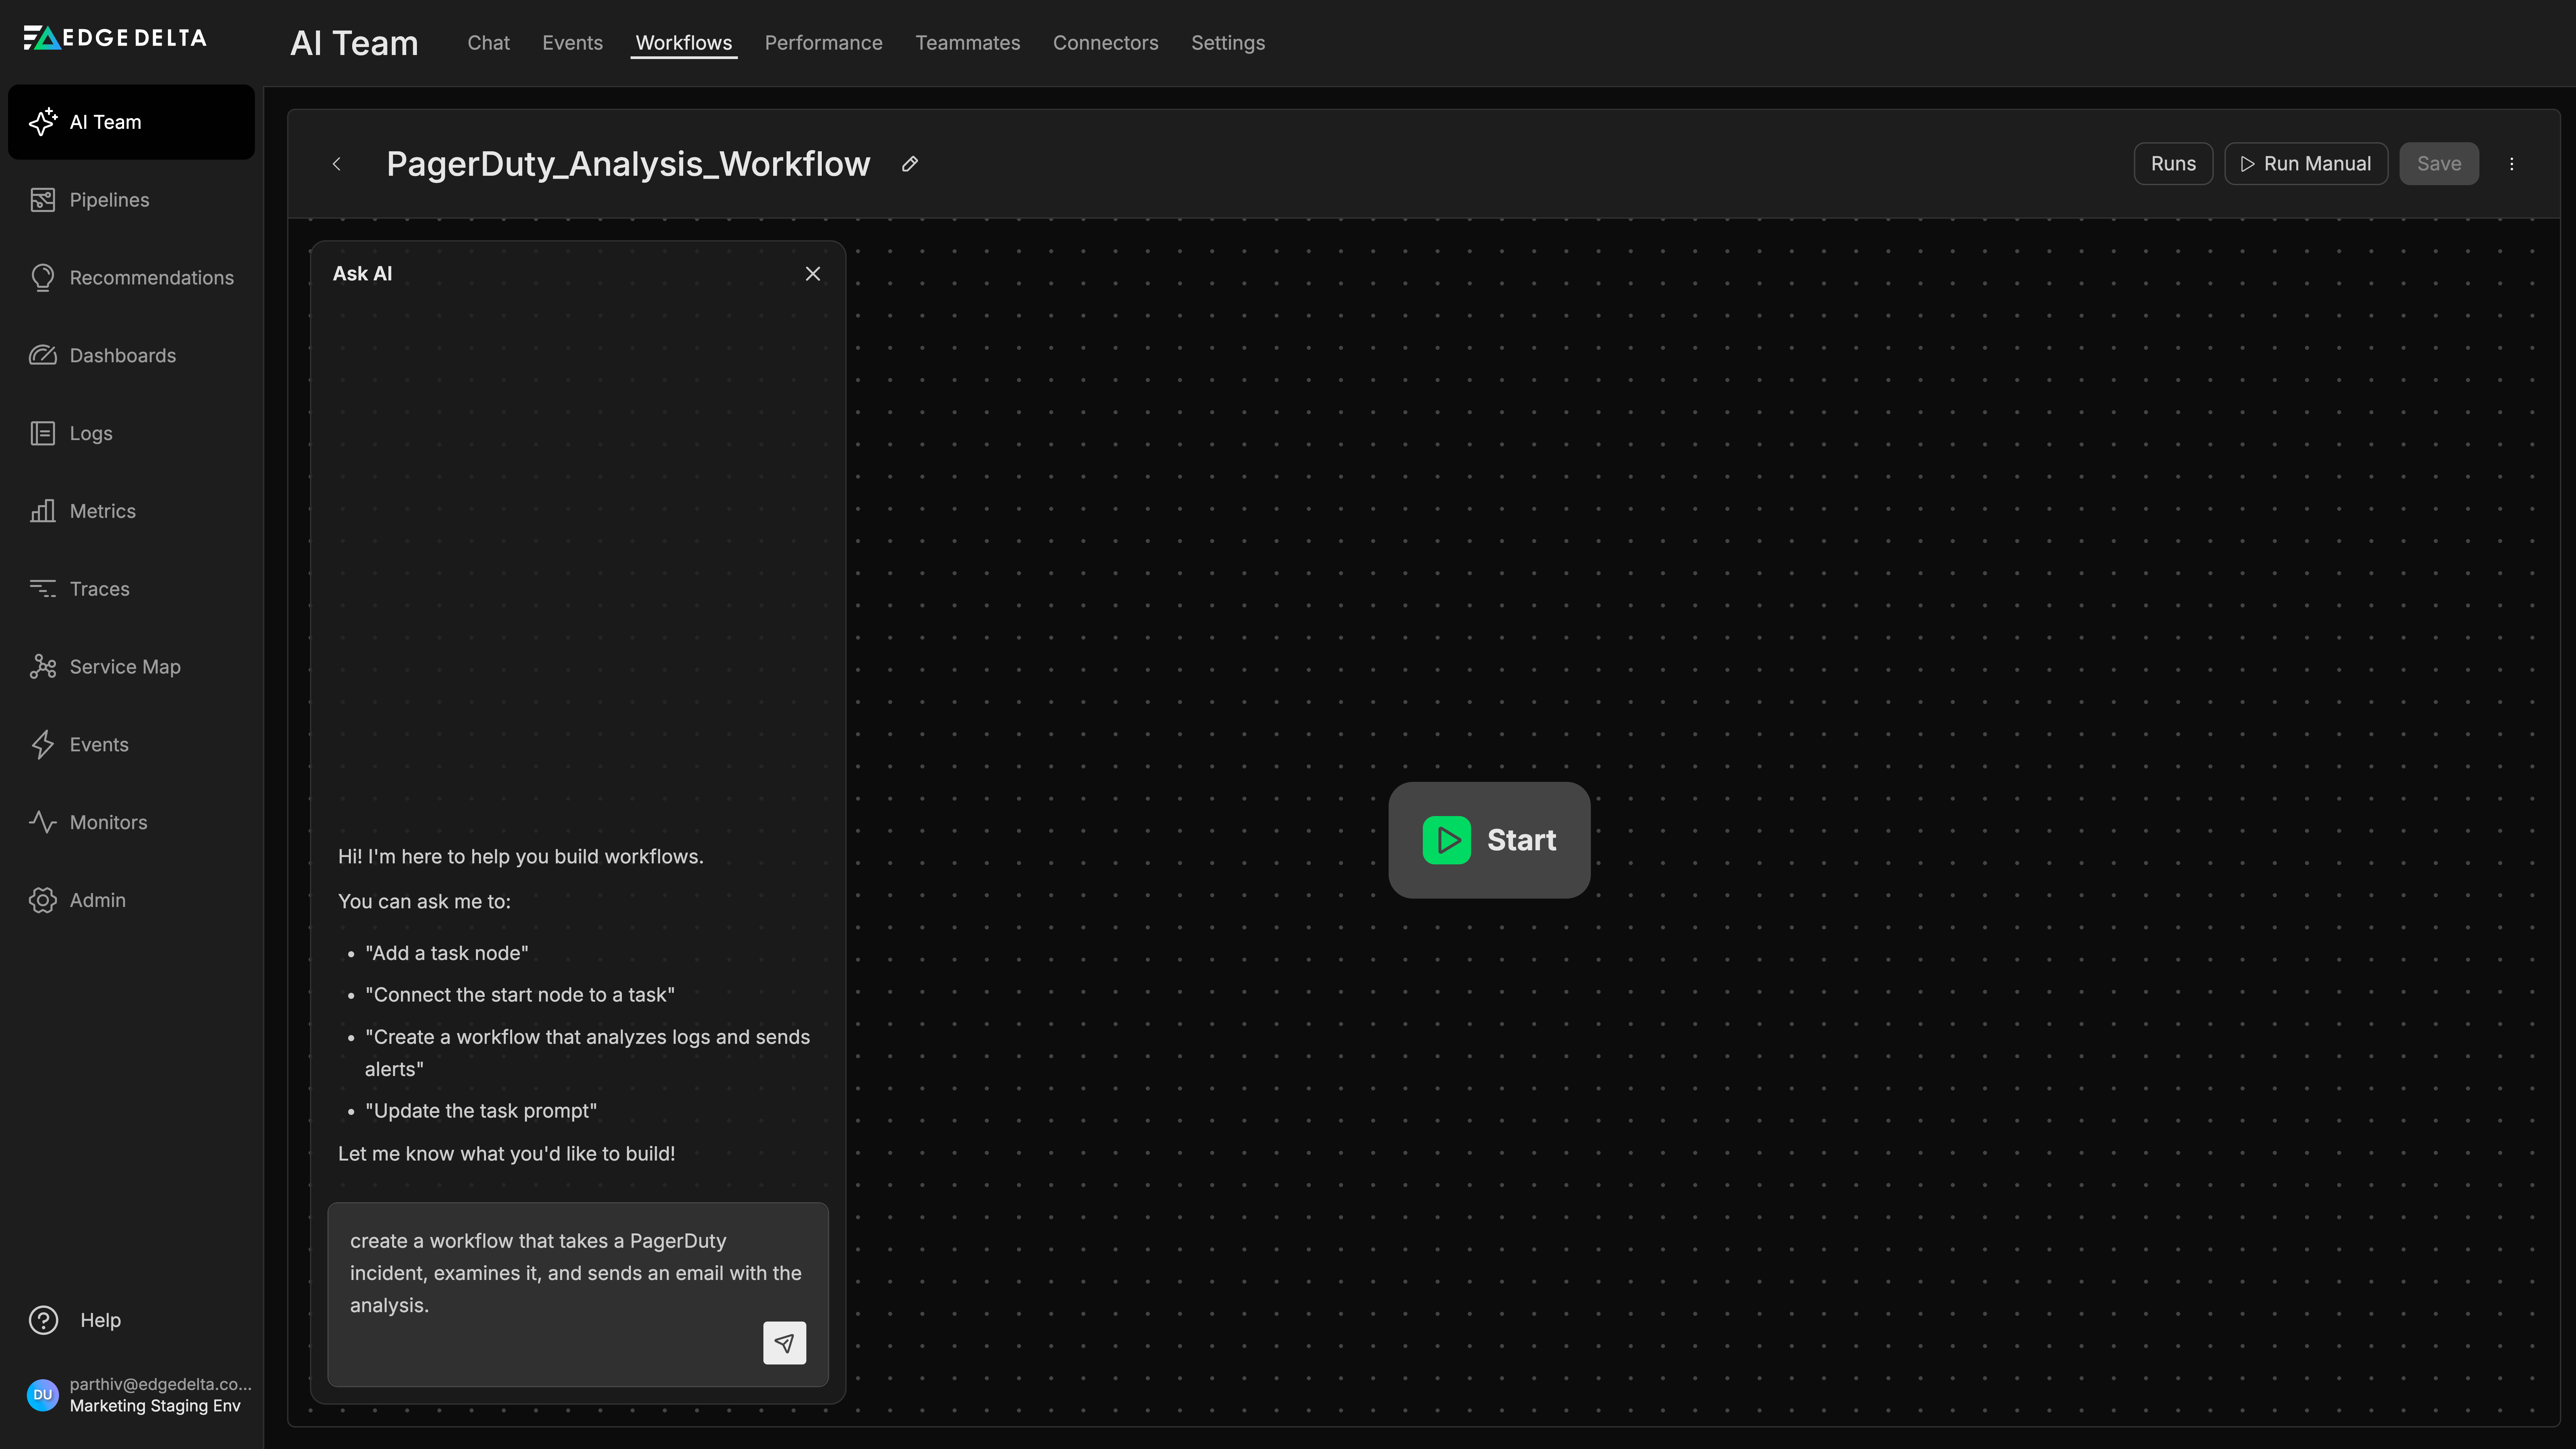Open Logs in the sidebar
Viewport: 2576px width, 1449px height.
pyautogui.click(x=131, y=433)
